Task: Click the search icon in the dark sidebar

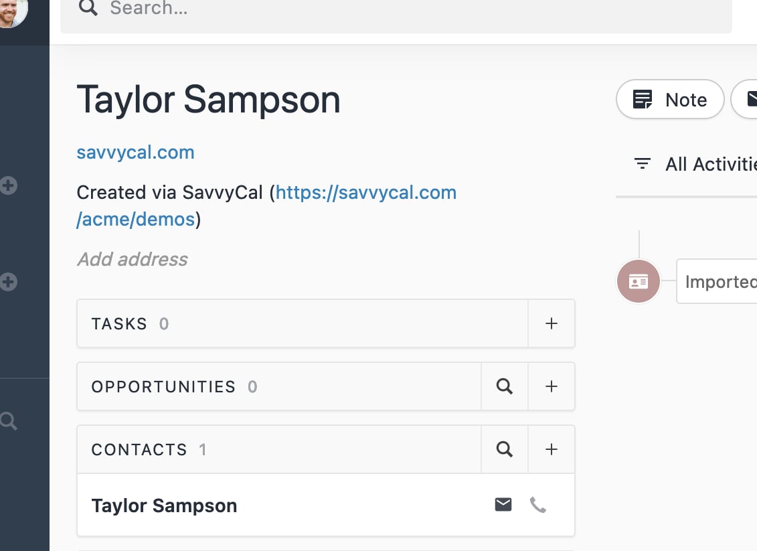Action: click(x=8, y=421)
